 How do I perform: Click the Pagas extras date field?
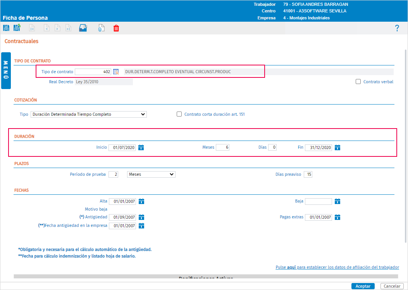coord(318,217)
